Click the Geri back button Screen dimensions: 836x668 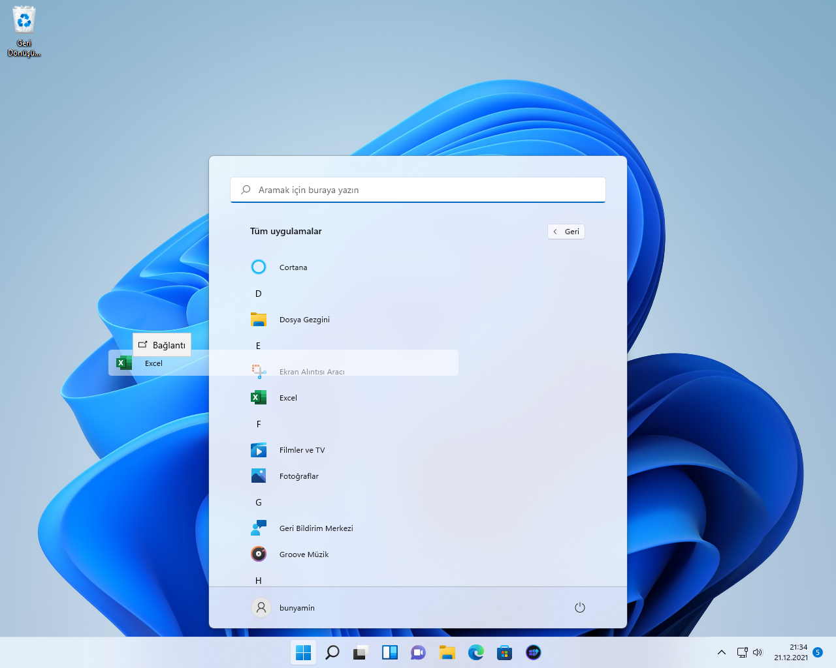(566, 232)
